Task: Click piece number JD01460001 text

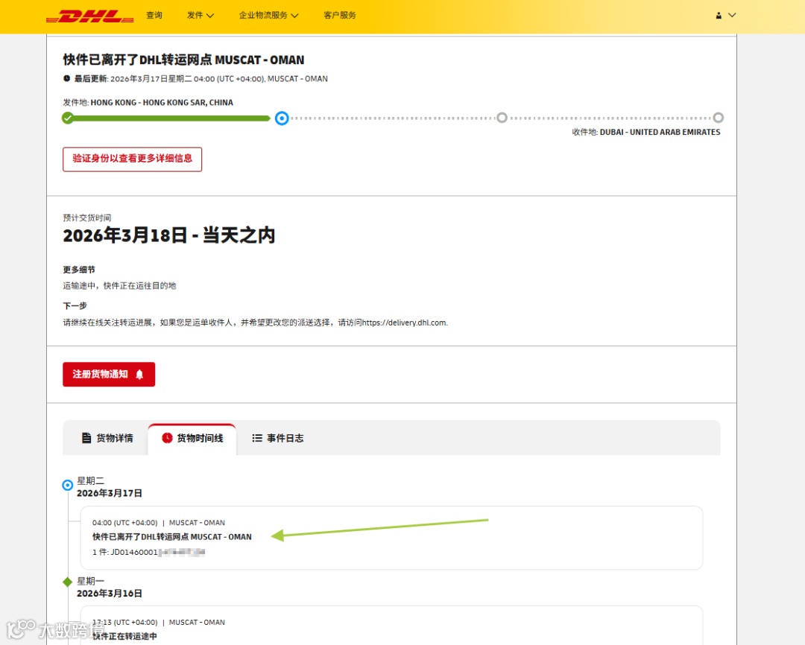Action: click(x=134, y=552)
